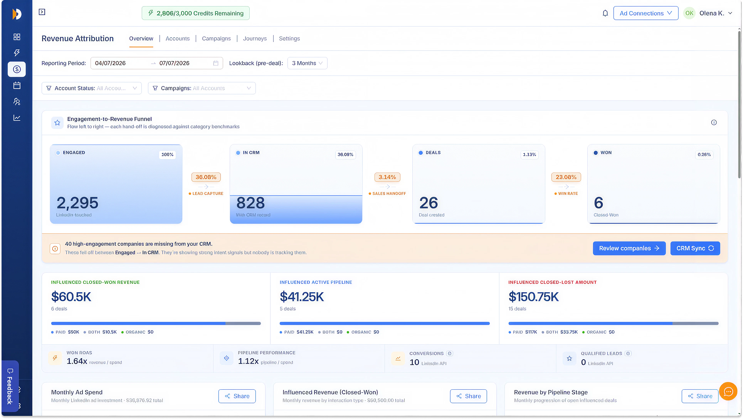Click the arrow under 23.08% win rate

click(566, 187)
